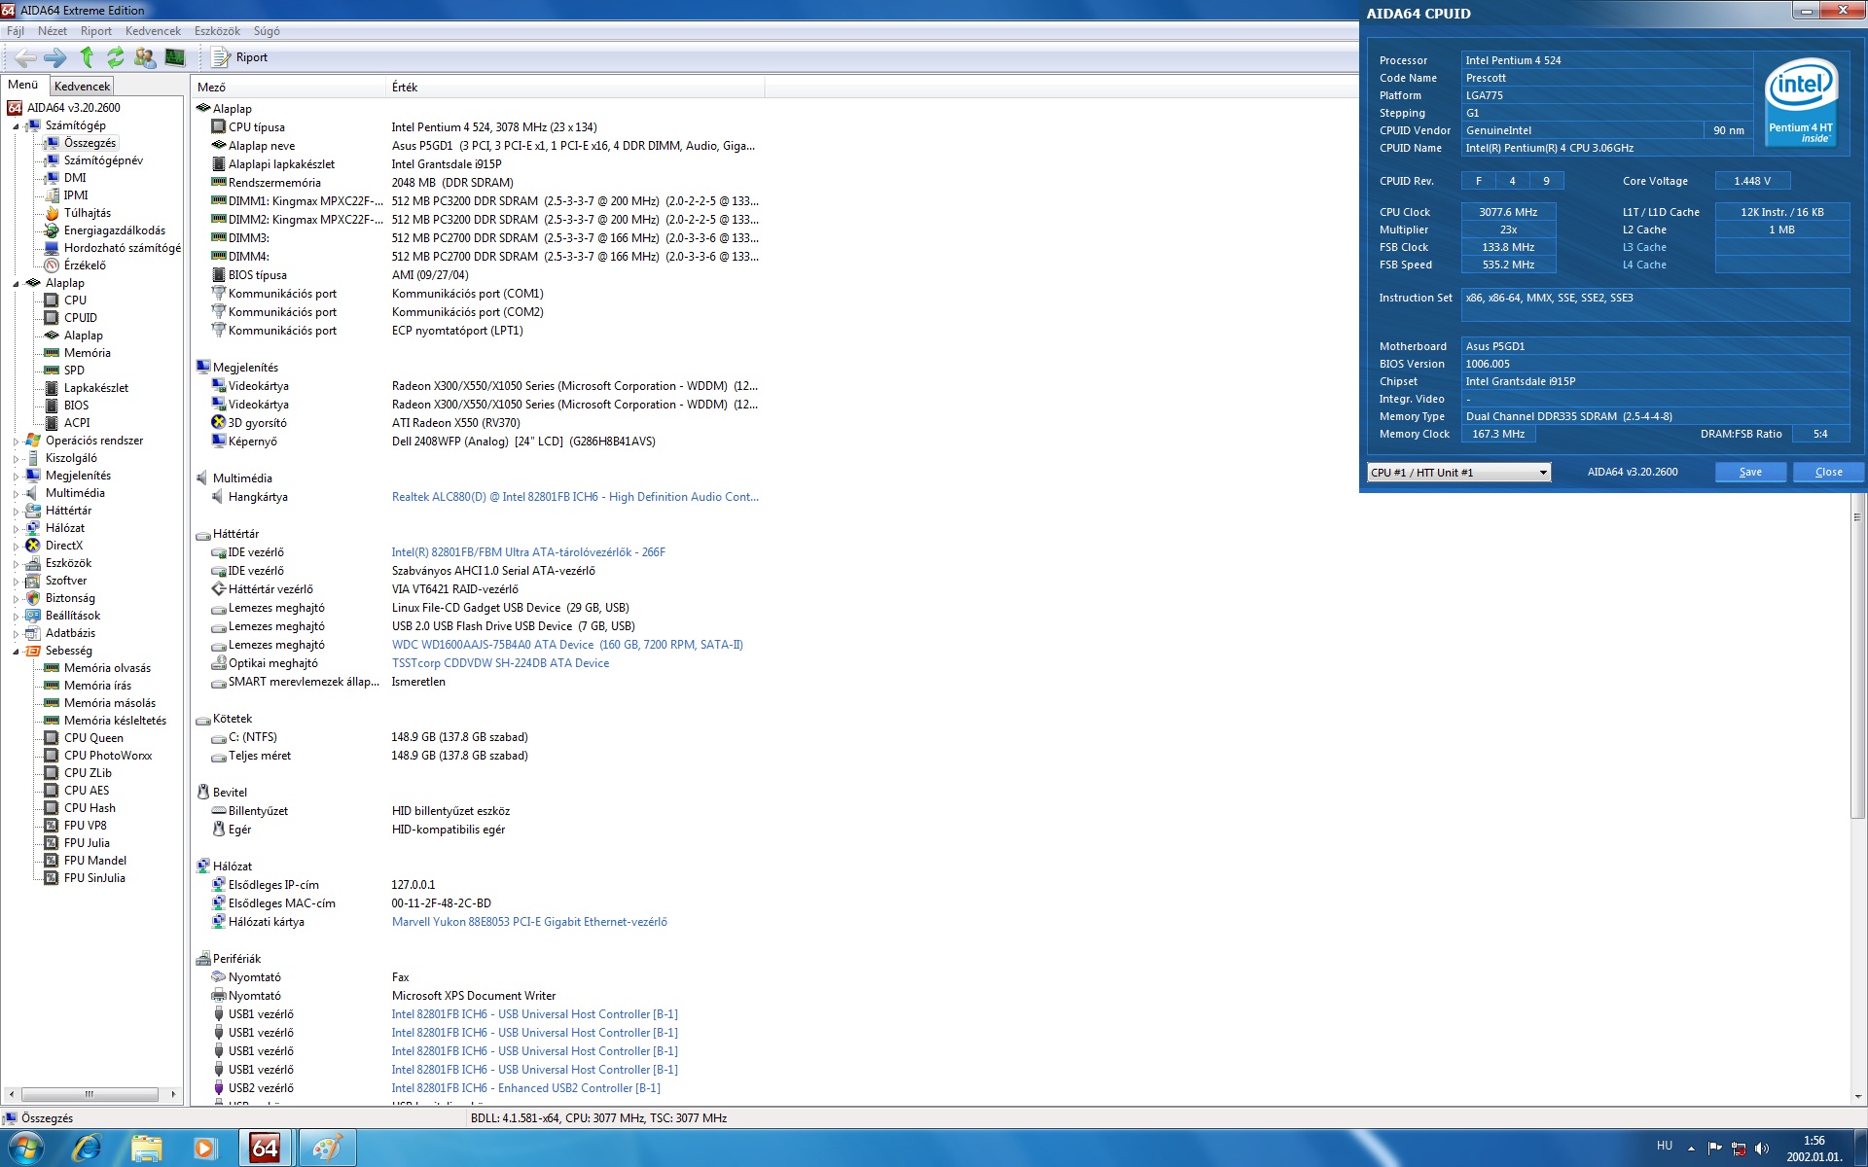Open the Súgó menu
Image resolution: width=1868 pixels, height=1167 pixels.
tap(267, 31)
